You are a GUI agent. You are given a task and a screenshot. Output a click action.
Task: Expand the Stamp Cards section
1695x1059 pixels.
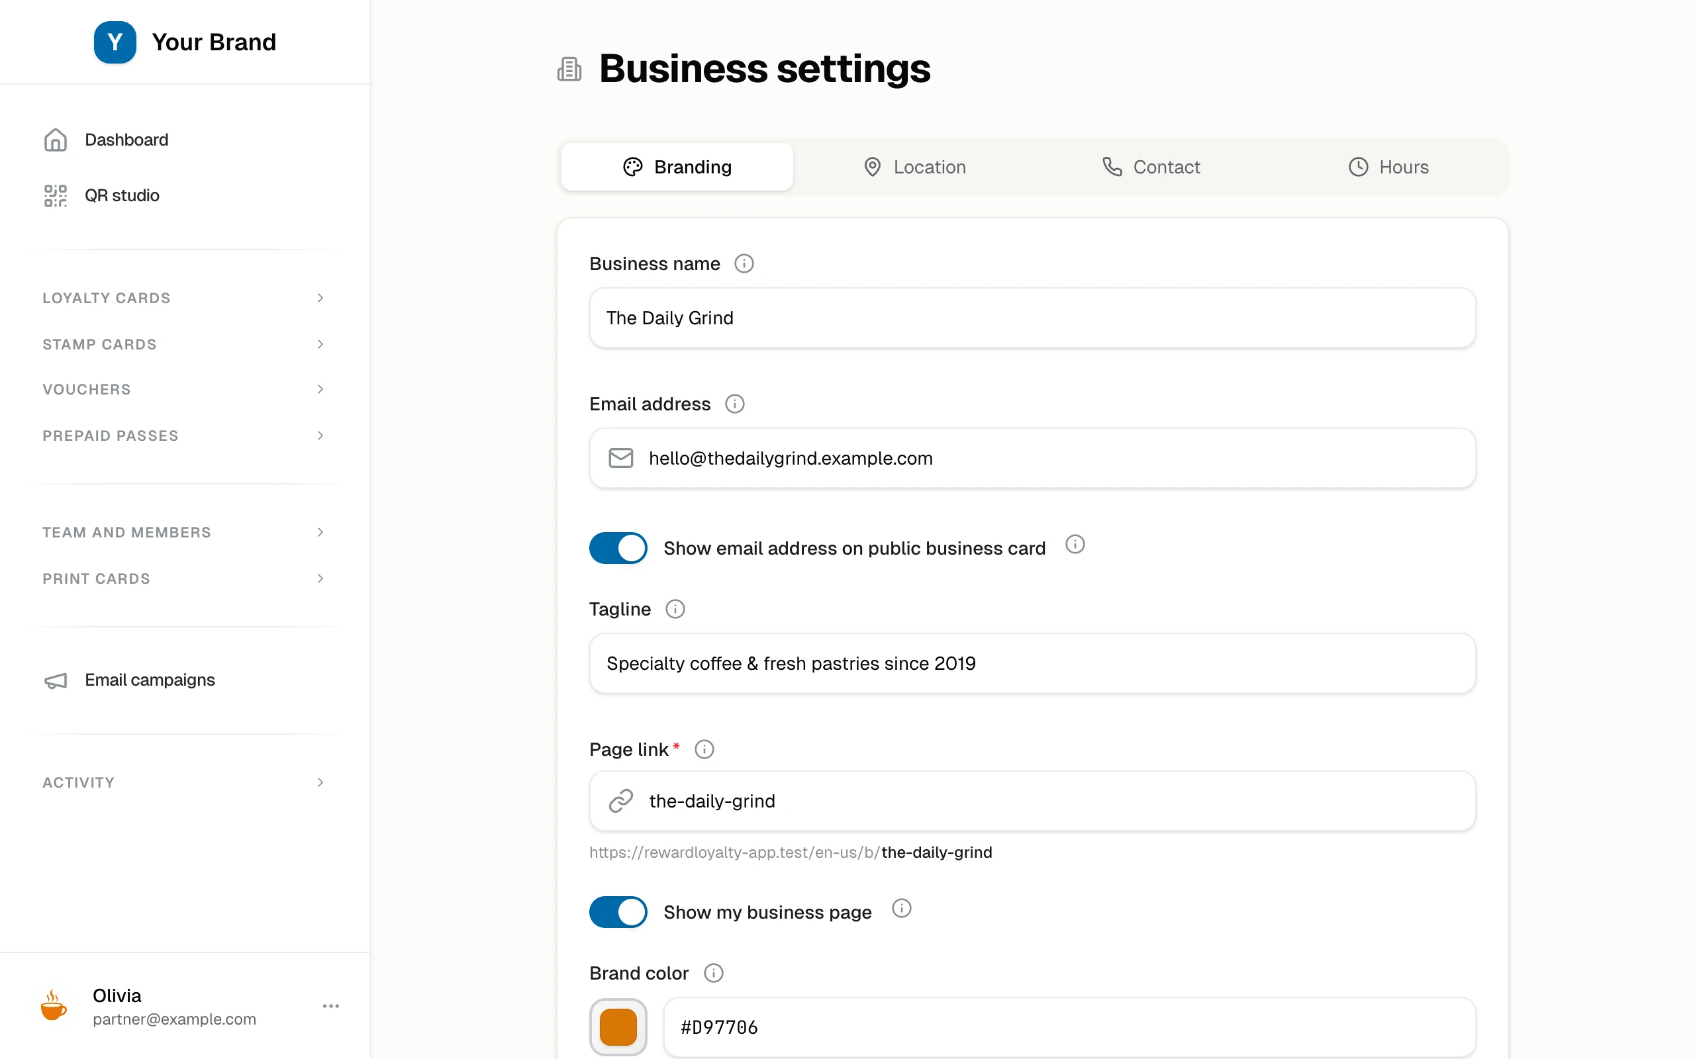click(185, 345)
